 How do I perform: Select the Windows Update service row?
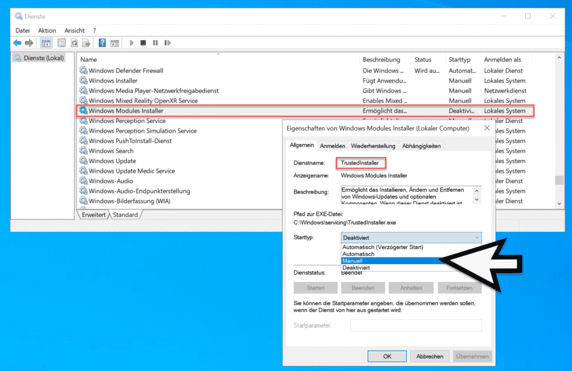point(180,161)
